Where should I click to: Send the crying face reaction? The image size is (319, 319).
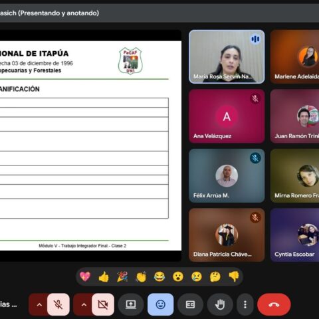197,276
